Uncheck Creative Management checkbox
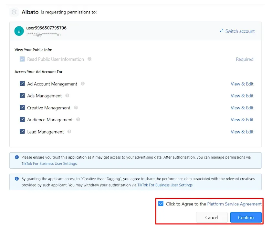This screenshot has width=272, height=230. [x=22, y=107]
